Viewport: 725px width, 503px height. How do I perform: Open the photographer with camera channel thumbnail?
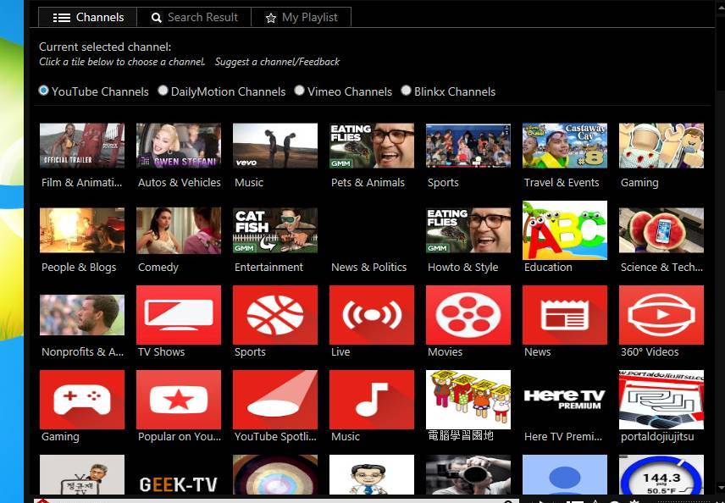468,475
